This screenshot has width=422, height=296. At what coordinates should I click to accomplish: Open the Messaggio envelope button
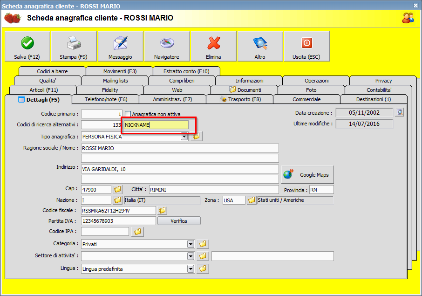tap(120, 47)
